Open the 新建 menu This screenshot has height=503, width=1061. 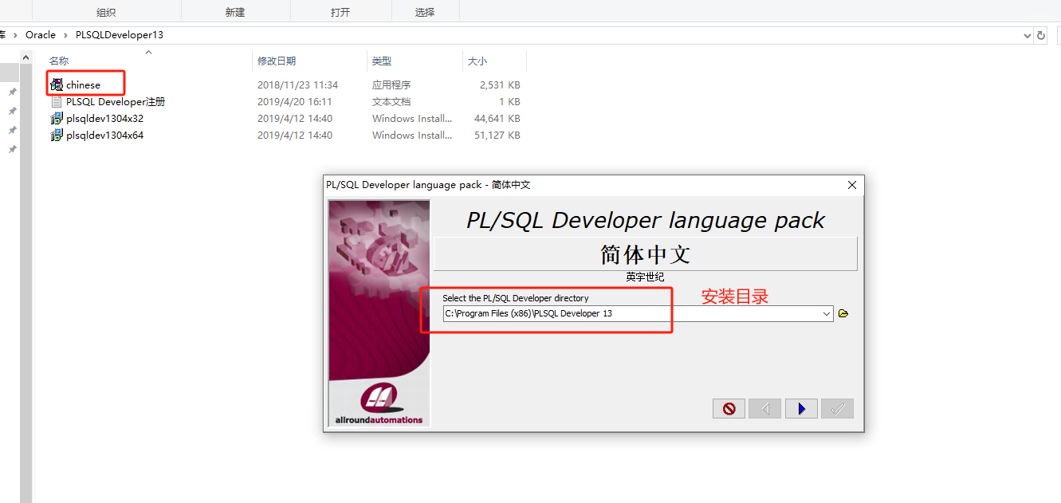click(236, 11)
